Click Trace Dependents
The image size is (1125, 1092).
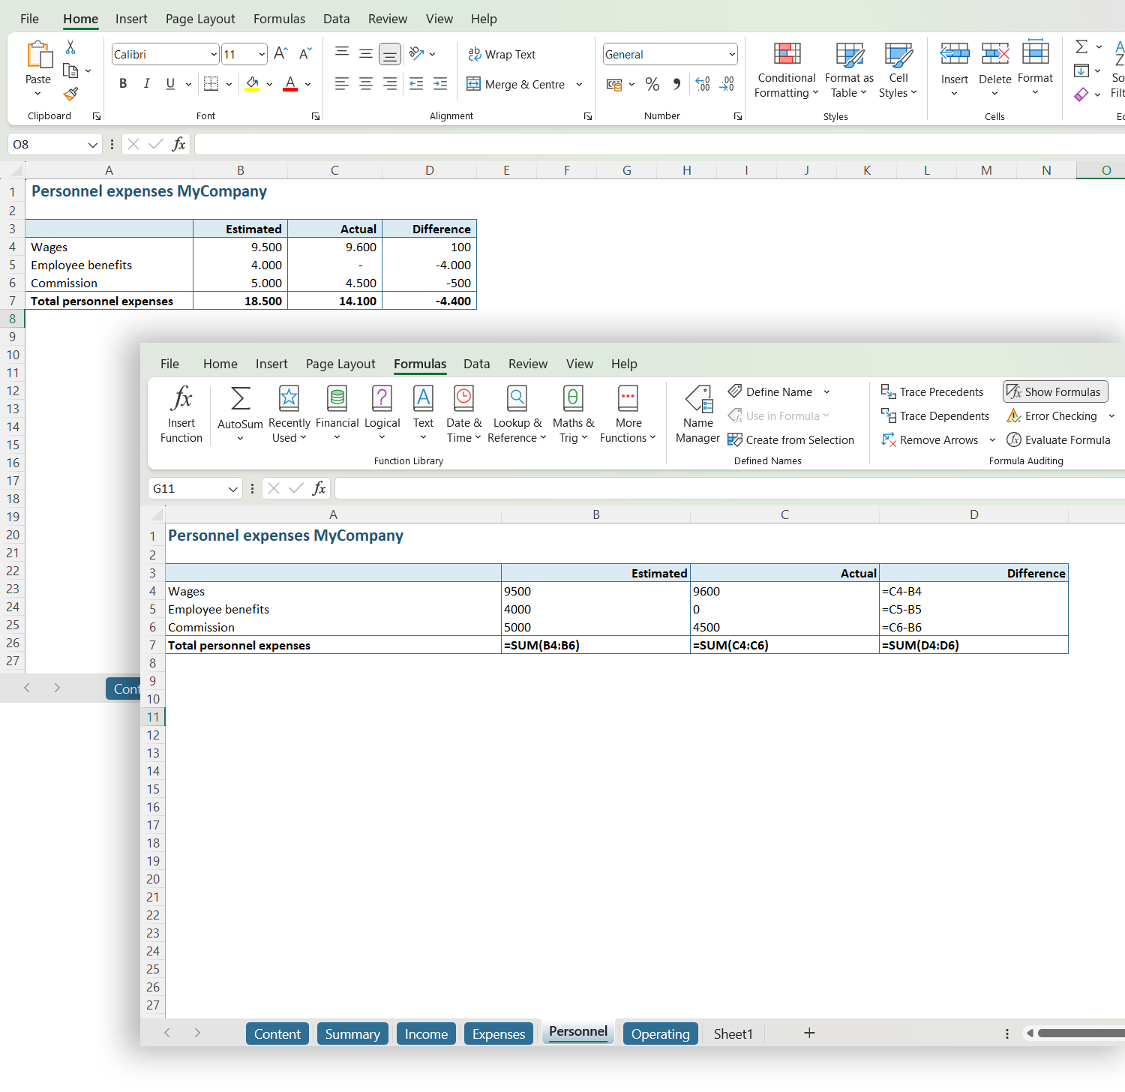935,416
